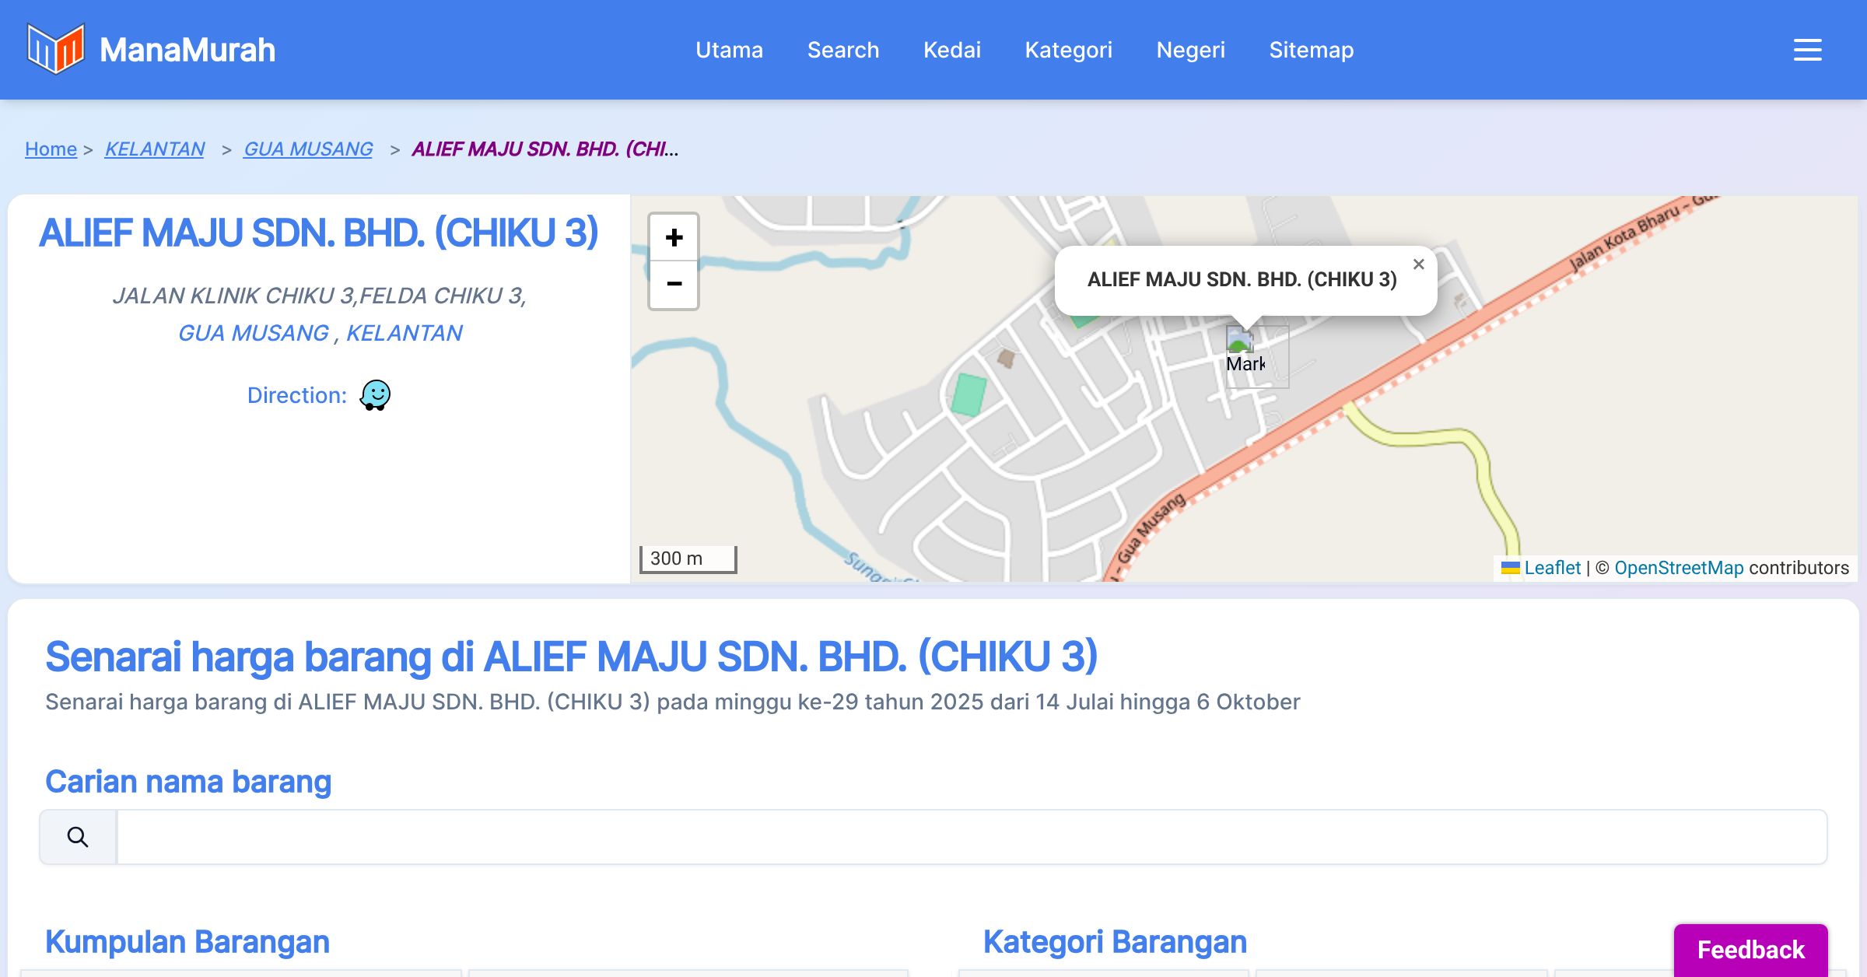Click the Home breadcrumb link
The height and width of the screenshot is (977, 1867).
(x=51, y=149)
